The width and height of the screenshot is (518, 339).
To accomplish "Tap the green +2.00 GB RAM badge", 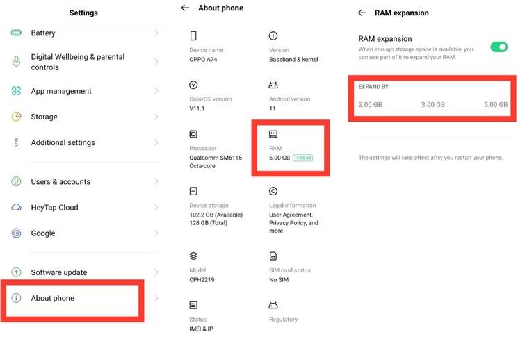I will (x=302, y=158).
